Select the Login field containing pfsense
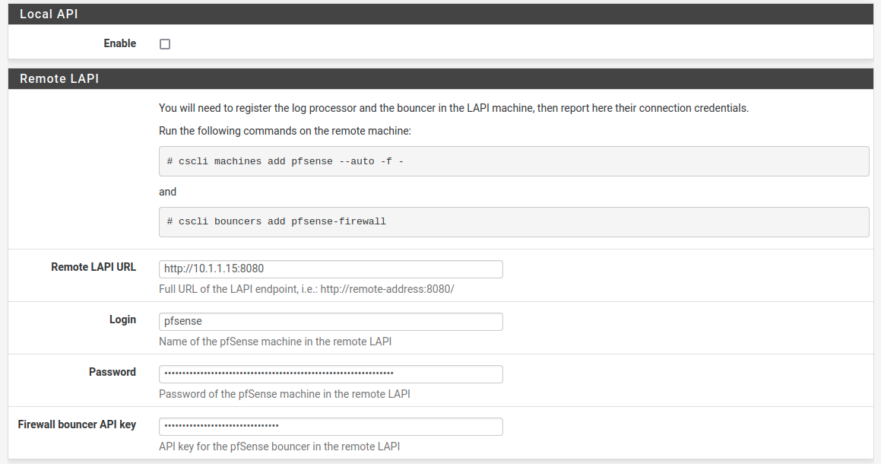Viewport: 881px width, 464px height. [x=330, y=321]
